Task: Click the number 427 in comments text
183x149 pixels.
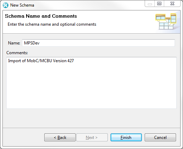Action: [x=70, y=61]
